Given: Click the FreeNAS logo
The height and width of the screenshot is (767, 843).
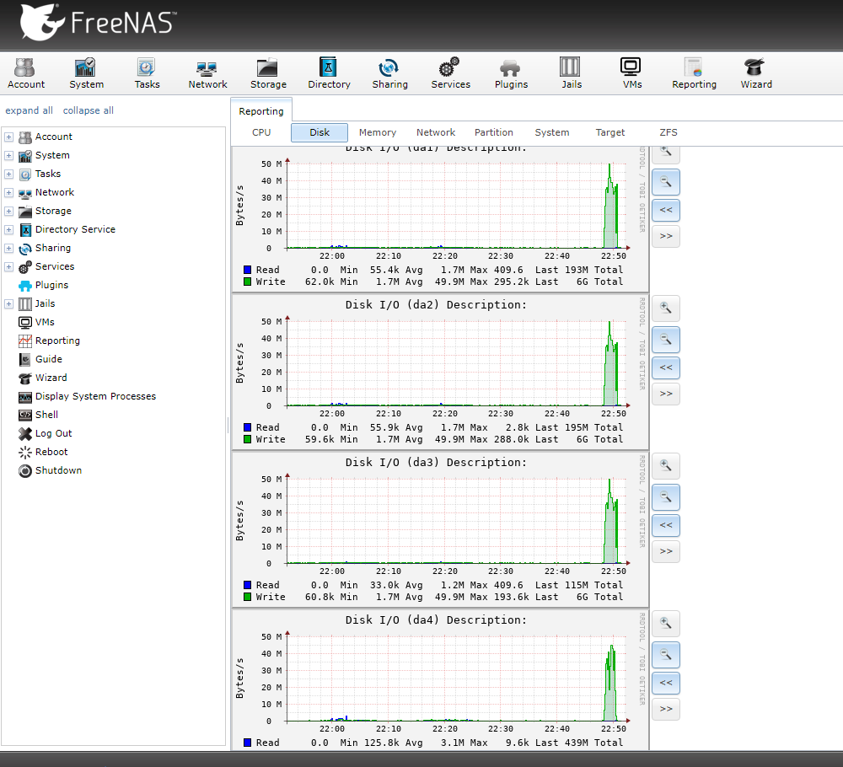Looking at the screenshot, I should [97, 23].
